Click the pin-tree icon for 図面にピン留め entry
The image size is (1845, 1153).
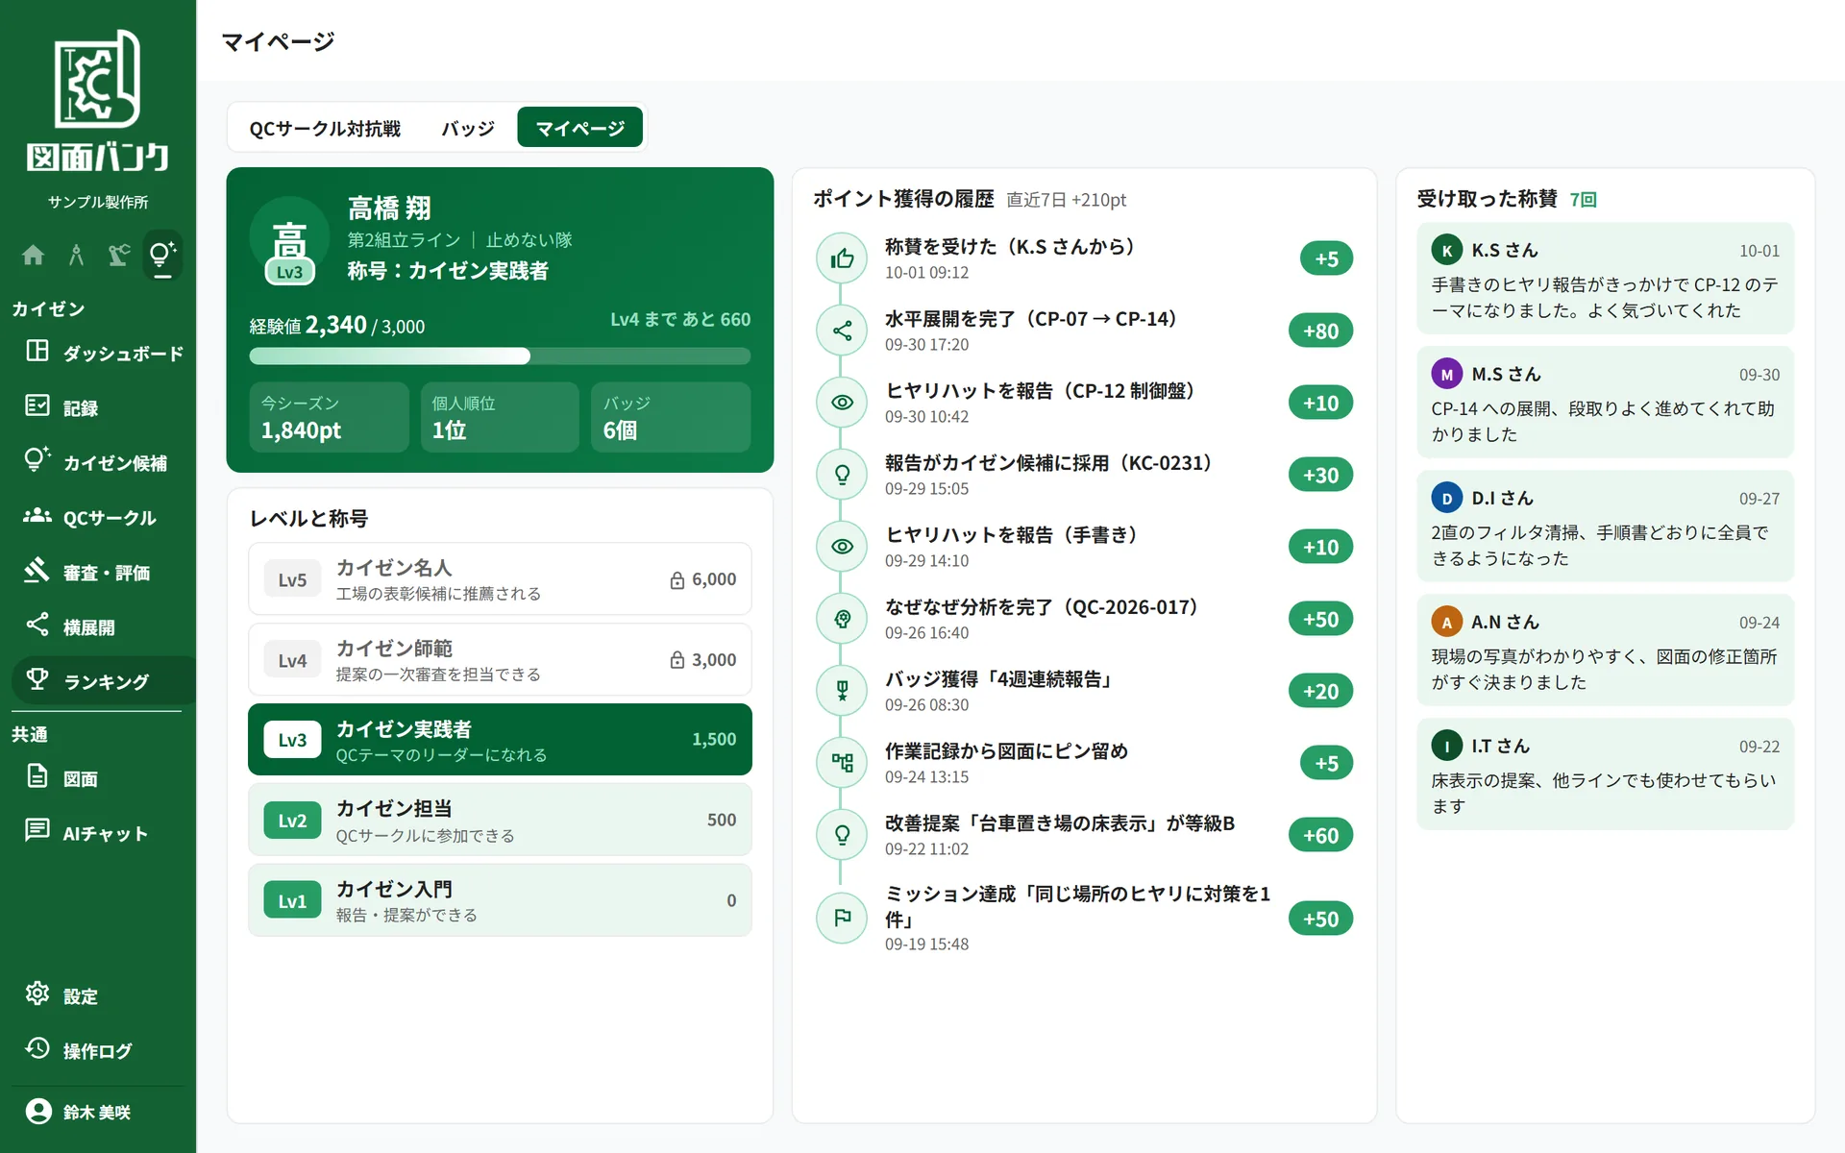click(842, 763)
